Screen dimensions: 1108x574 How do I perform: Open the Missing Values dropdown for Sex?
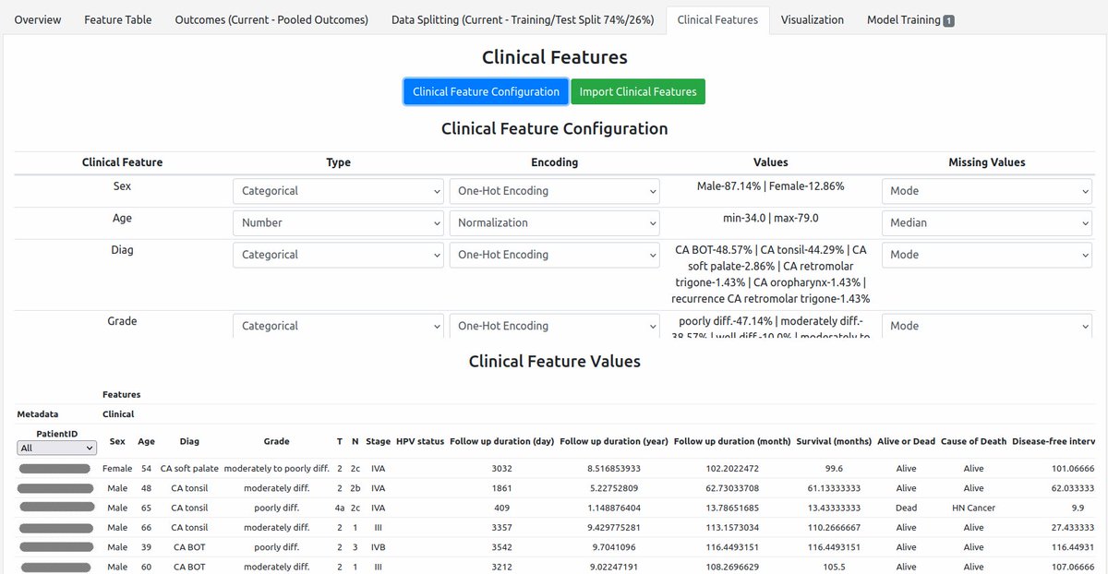[x=987, y=191]
